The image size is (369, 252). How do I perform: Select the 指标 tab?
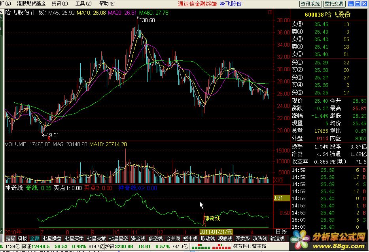(x=10, y=238)
